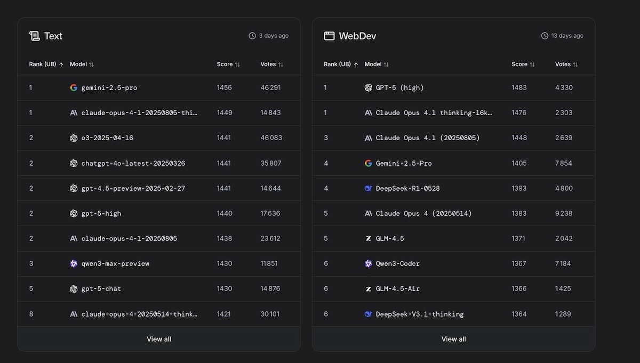Select the claude-opus-4-1-20250805 model name at rank 2
The height and width of the screenshot is (363, 640).
[x=129, y=238]
